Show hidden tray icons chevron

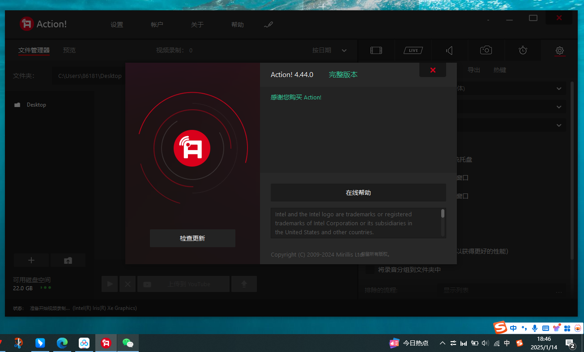(x=443, y=343)
